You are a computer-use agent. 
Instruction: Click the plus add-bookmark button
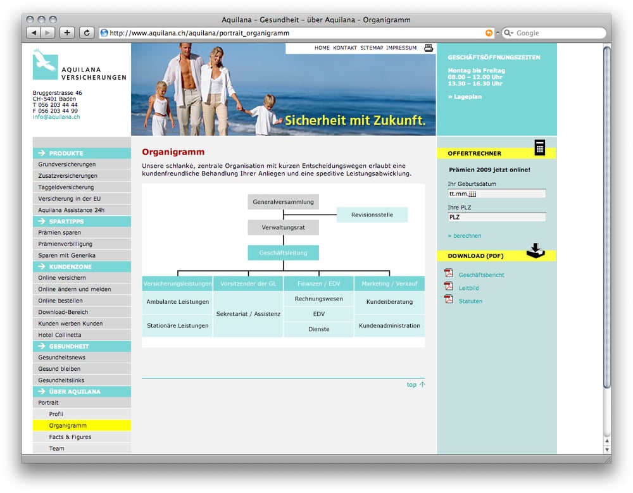coord(67,33)
